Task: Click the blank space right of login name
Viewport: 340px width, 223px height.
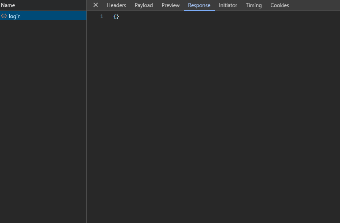Action: pyautogui.click(x=53, y=16)
